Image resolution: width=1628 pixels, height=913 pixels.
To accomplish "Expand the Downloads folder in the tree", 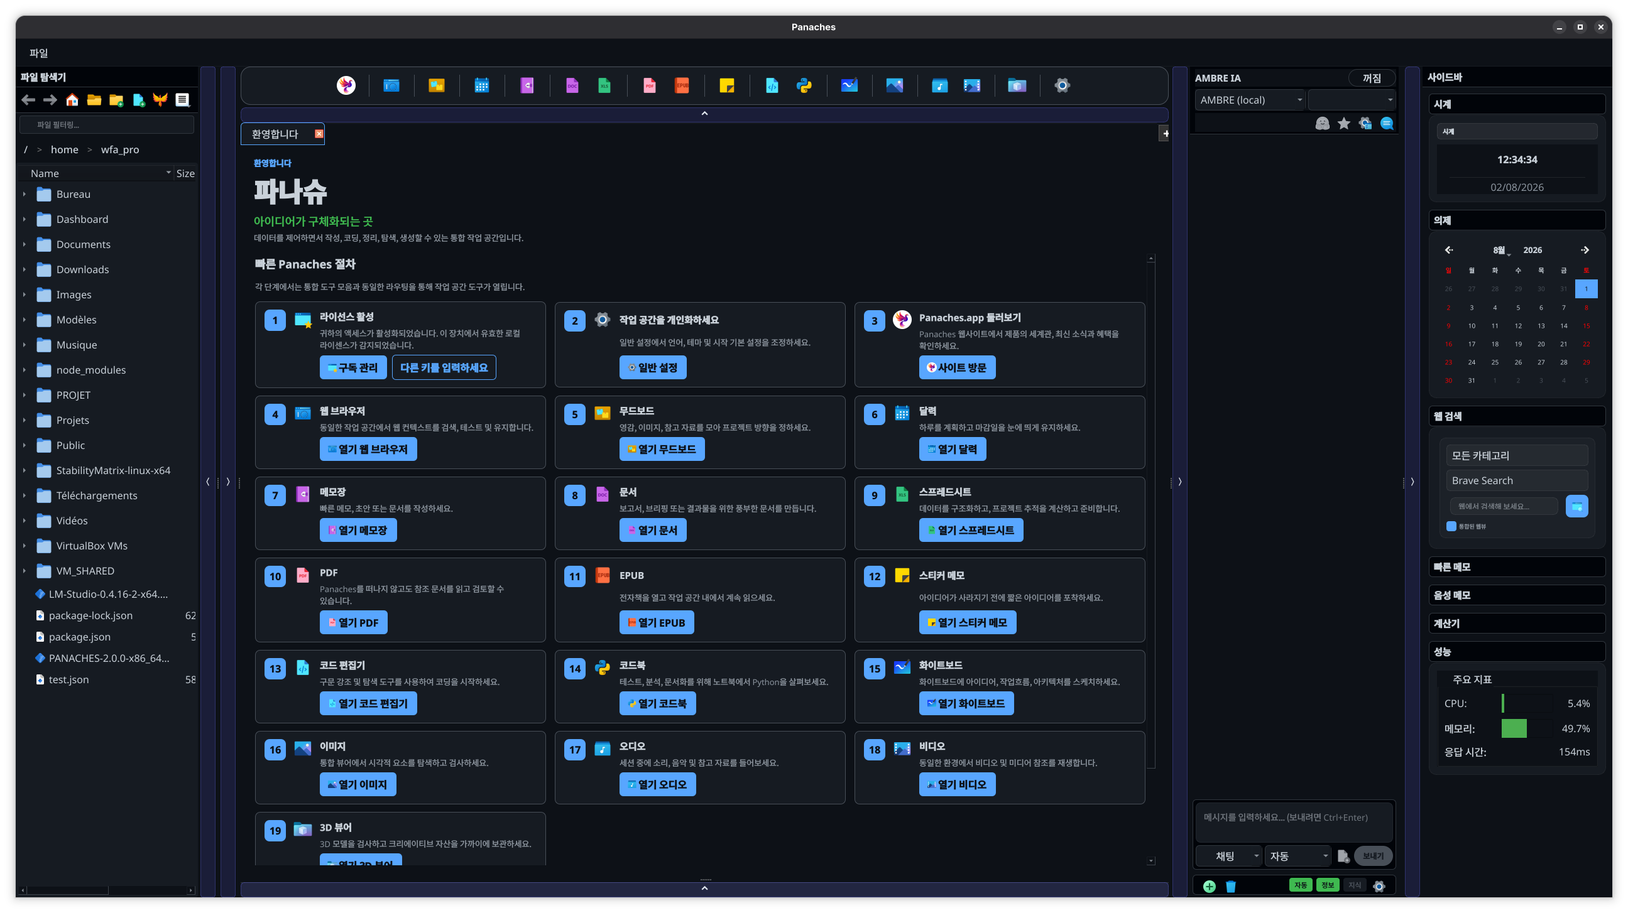I will point(25,269).
